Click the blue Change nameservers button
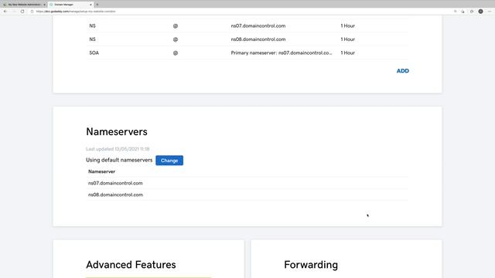Image resolution: width=495 pixels, height=278 pixels. click(169, 161)
